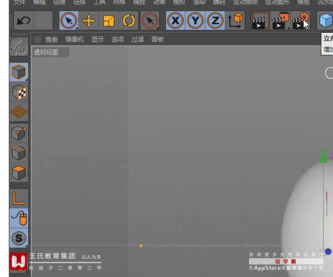Toggle the world/object coordinate system icon
This screenshot has width=333, height=277.
[x=235, y=20]
